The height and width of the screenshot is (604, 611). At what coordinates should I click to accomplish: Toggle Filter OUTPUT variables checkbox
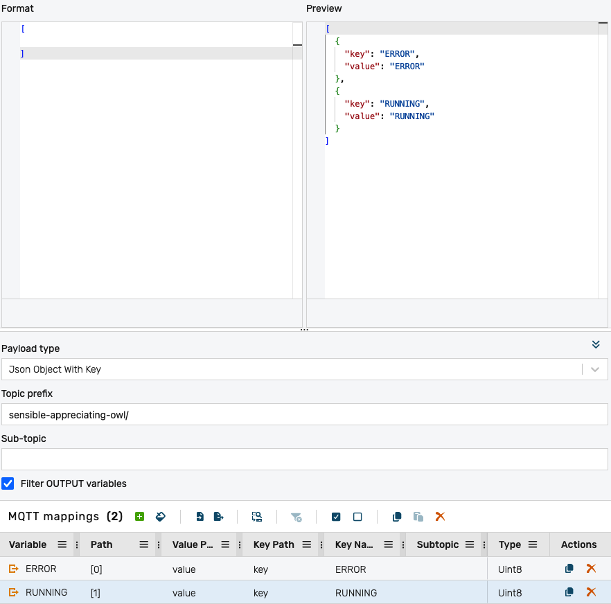click(8, 483)
